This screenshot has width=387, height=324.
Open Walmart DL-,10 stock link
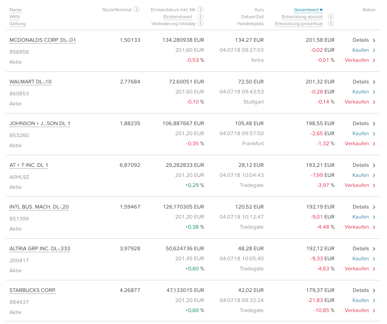30,82
